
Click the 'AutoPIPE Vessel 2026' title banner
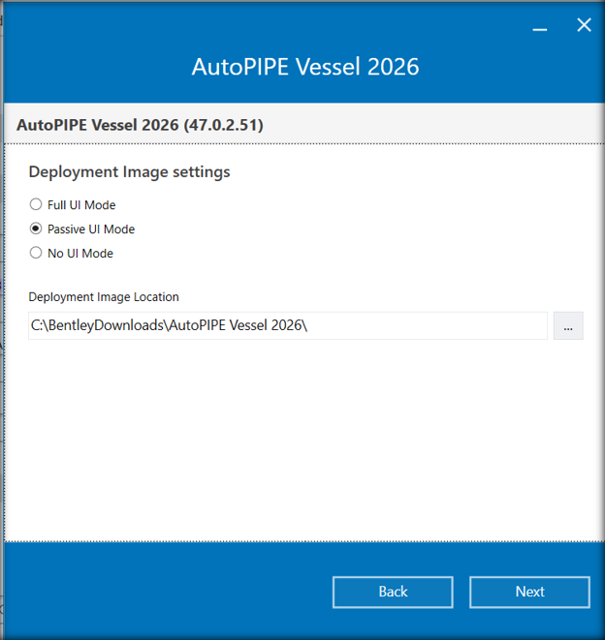305,67
